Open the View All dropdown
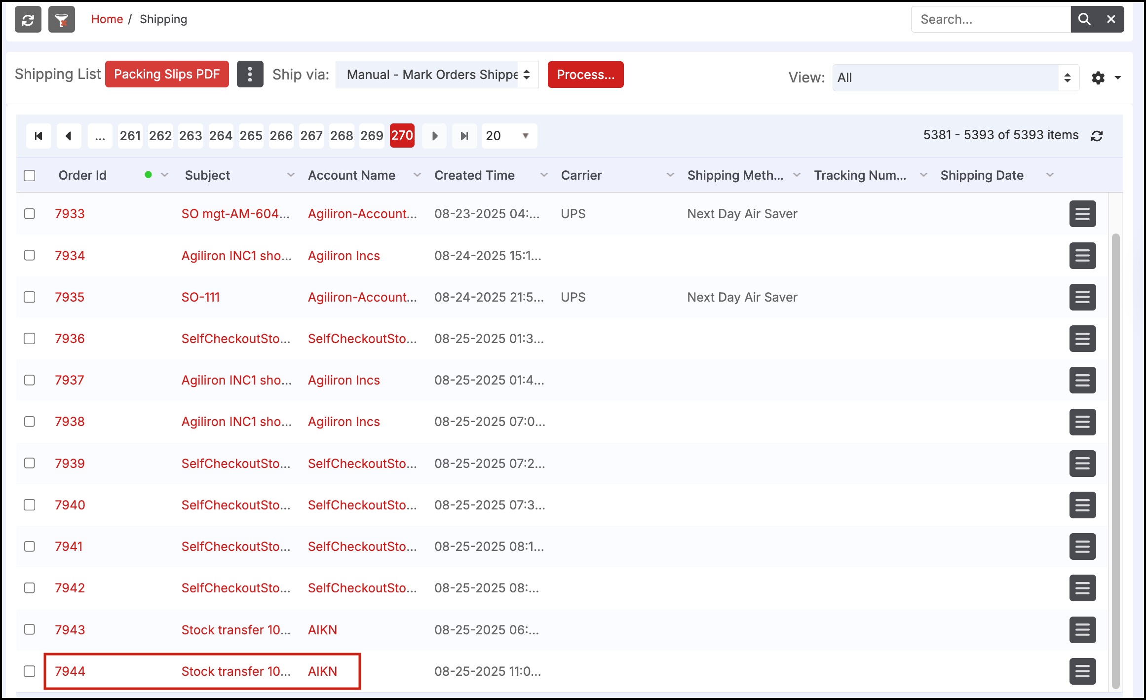Screen dimensions: 1146x700 click(955, 78)
